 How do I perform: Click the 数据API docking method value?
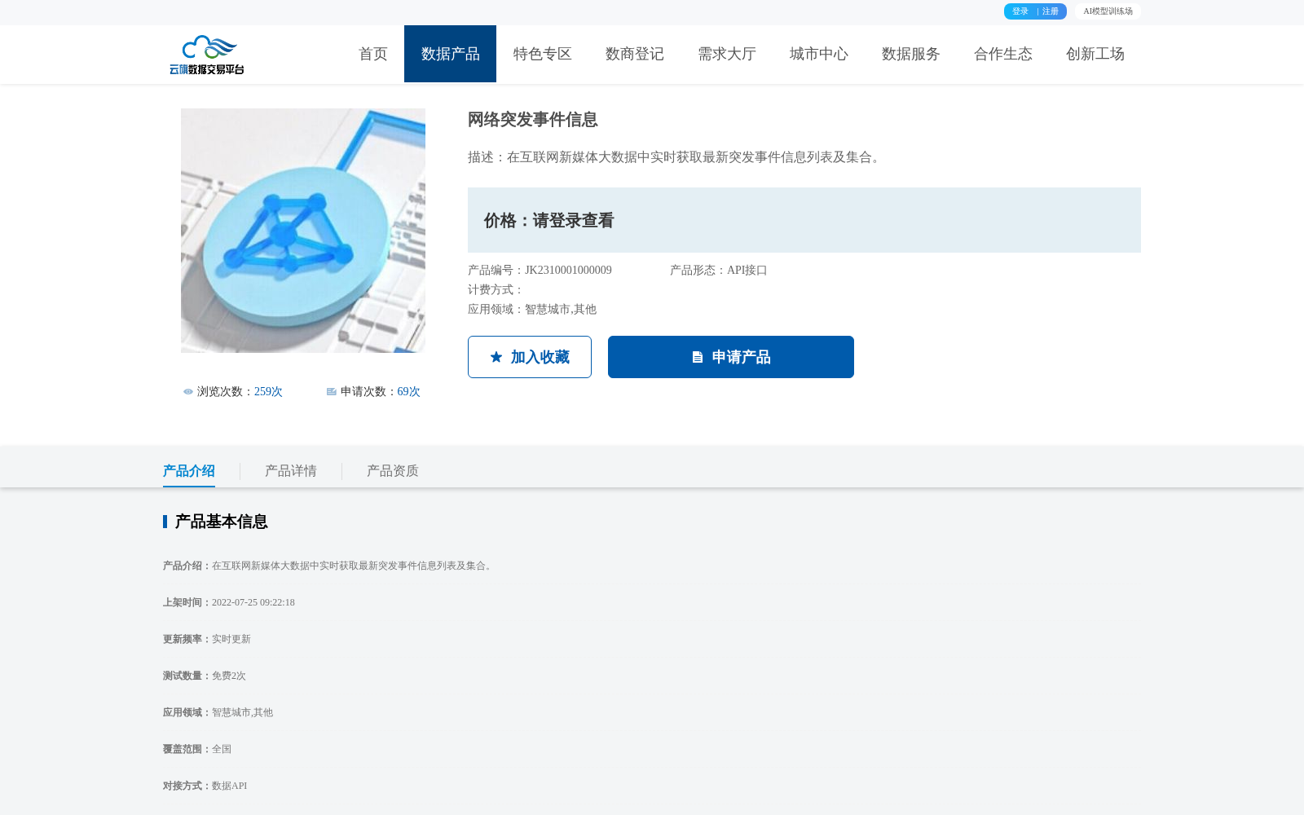click(230, 786)
